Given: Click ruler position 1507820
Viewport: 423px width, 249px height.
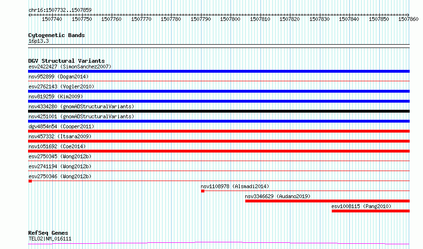Looking at the screenshot, I should [x=290, y=19].
